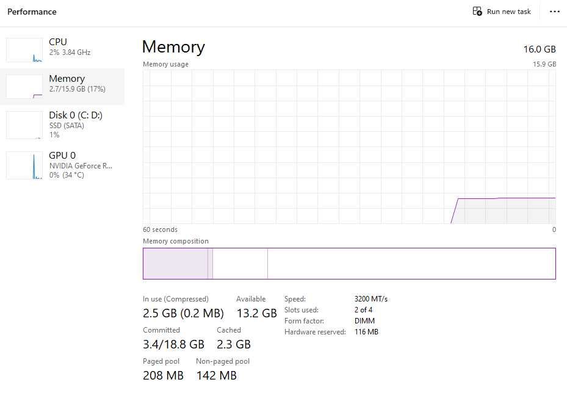Click the in-use segment of Memory composition
Viewport: 567px width, 393px height.
(x=175, y=264)
